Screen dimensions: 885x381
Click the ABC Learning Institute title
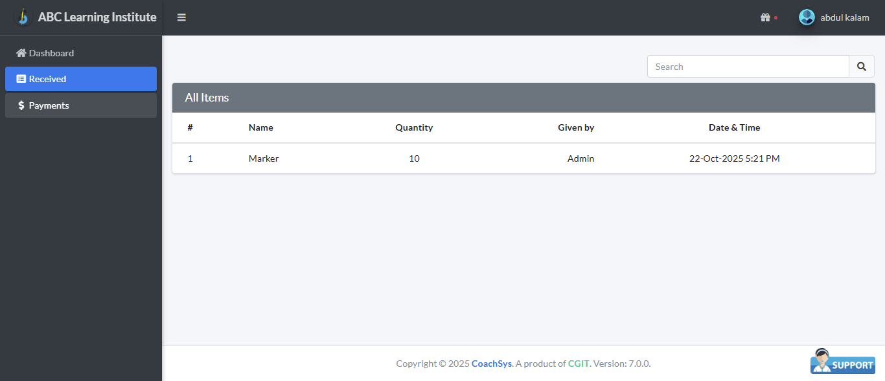97,17
